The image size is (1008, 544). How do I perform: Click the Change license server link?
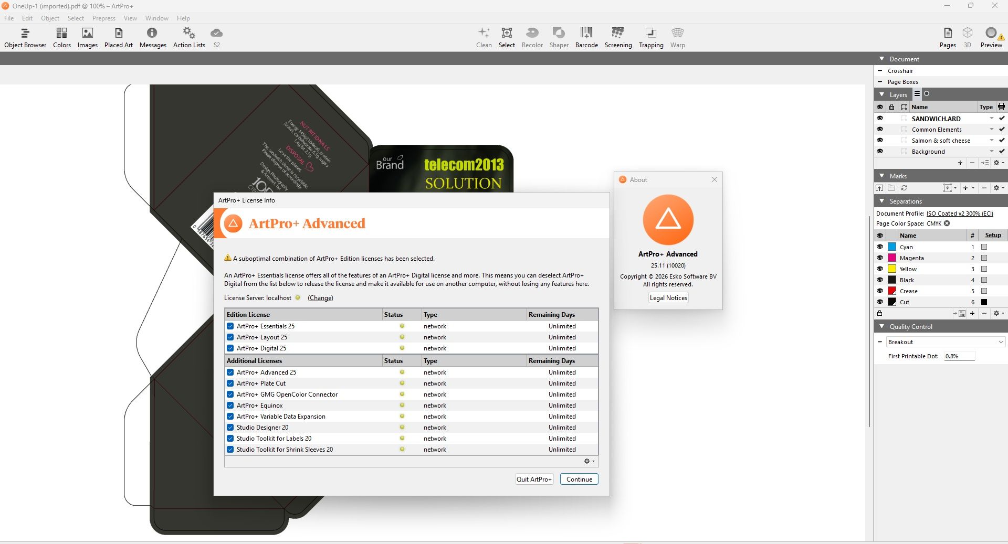[320, 298]
